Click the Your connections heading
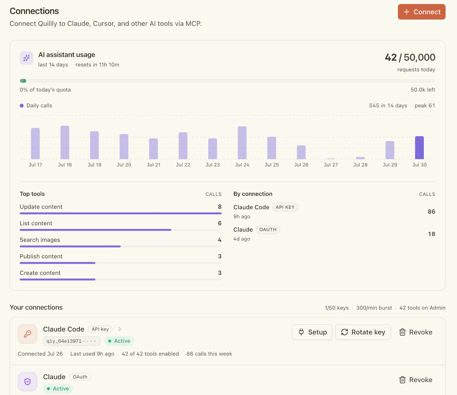The image size is (457, 395). (x=36, y=307)
